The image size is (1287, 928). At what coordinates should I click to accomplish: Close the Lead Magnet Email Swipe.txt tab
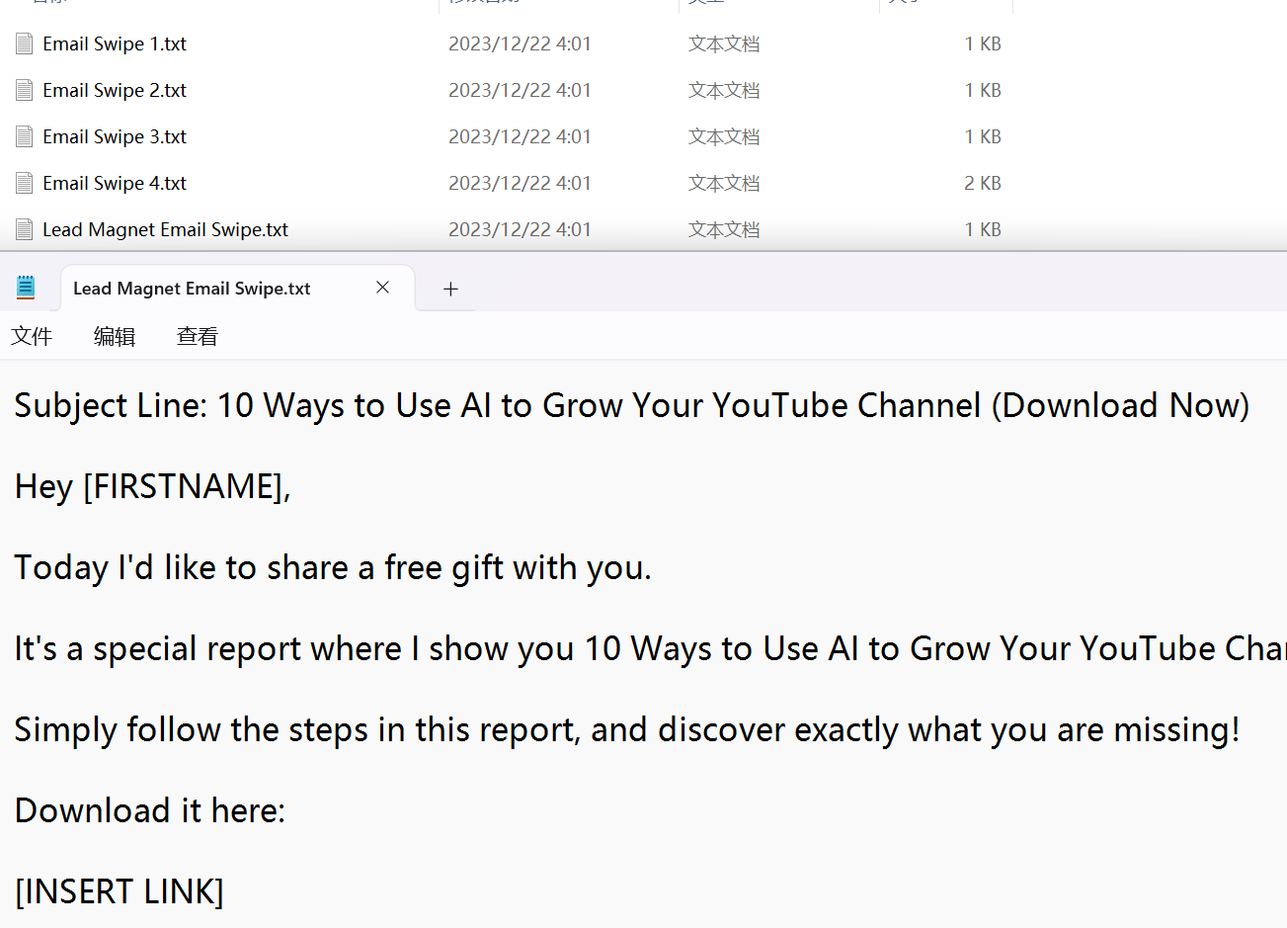(x=382, y=288)
